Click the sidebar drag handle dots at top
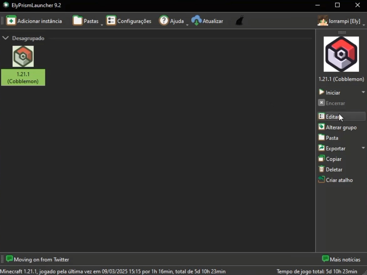Screen dimensions: 367x275 [342, 32]
